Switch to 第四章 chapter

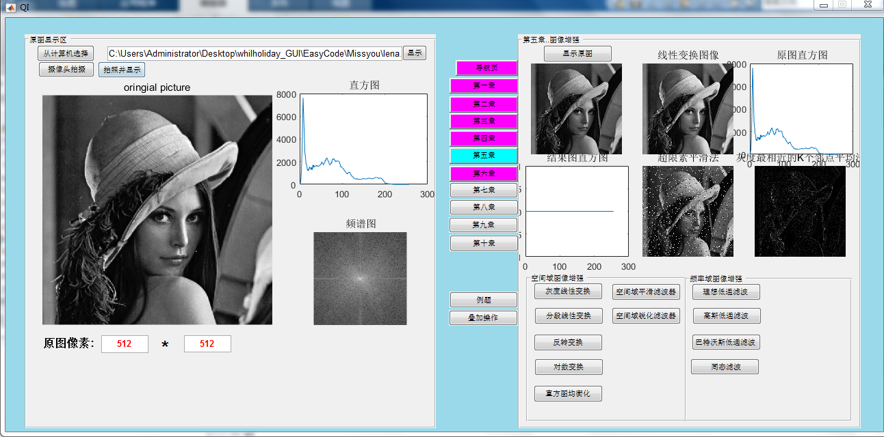click(x=484, y=139)
